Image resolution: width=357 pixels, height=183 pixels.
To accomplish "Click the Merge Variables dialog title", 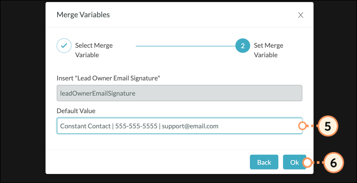I will pos(83,15).
